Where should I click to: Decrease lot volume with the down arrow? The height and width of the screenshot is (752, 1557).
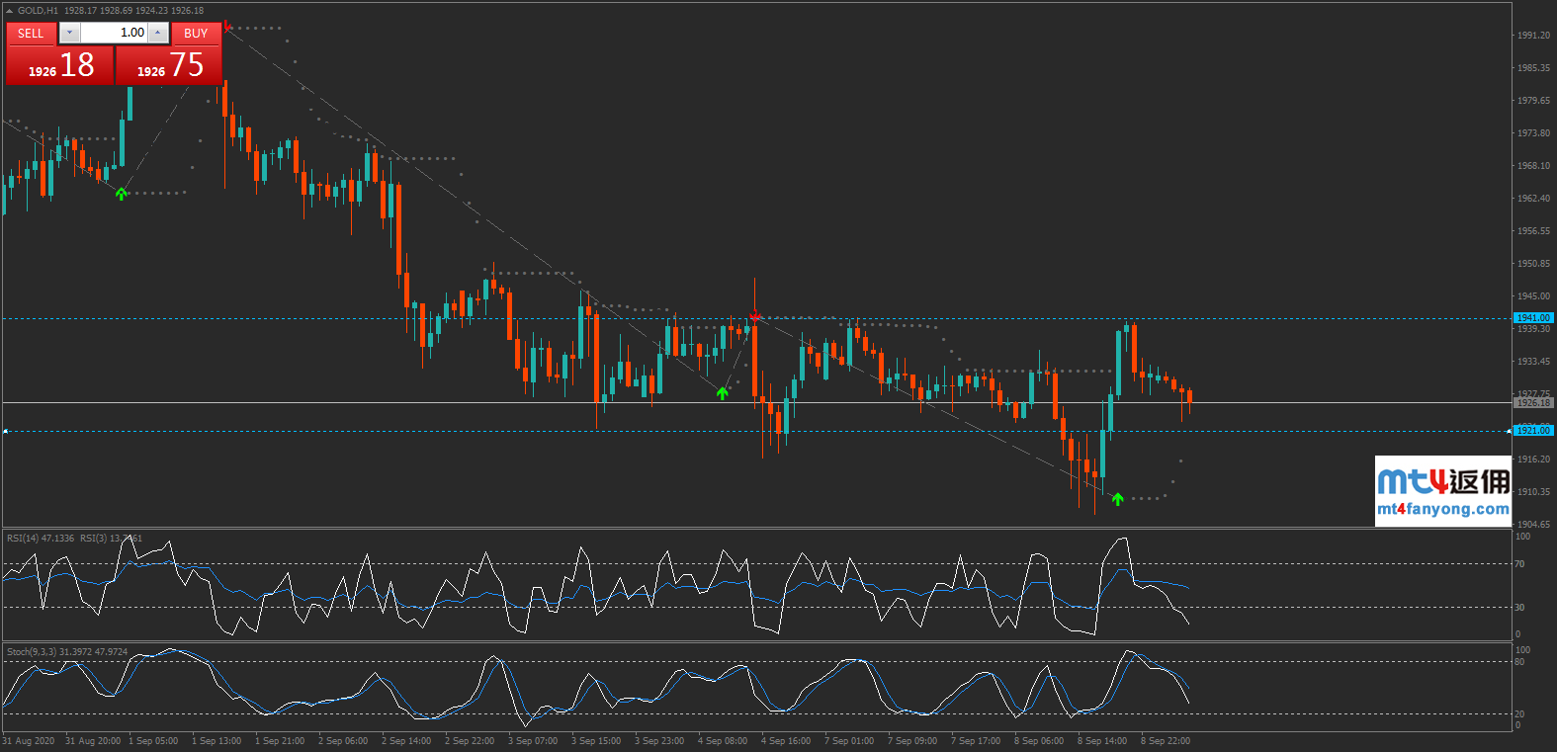pos(69,33)
